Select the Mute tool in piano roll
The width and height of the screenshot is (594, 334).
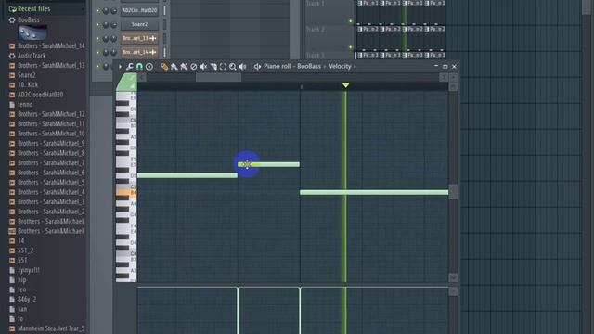tap(203, 67)
